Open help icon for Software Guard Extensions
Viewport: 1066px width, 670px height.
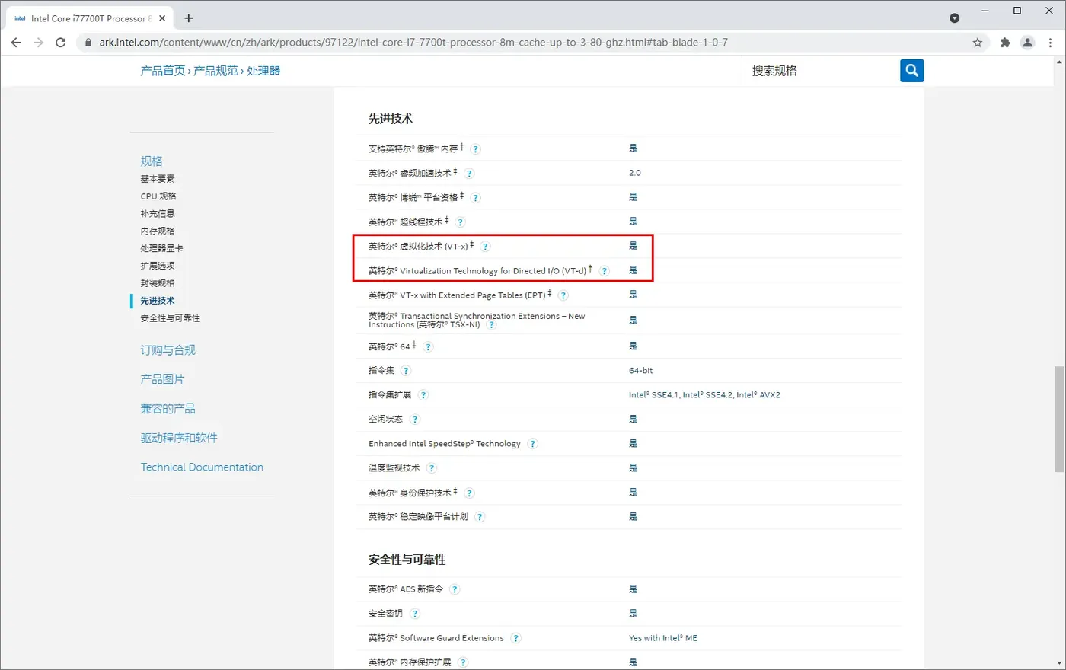click(x=515, y=638)
